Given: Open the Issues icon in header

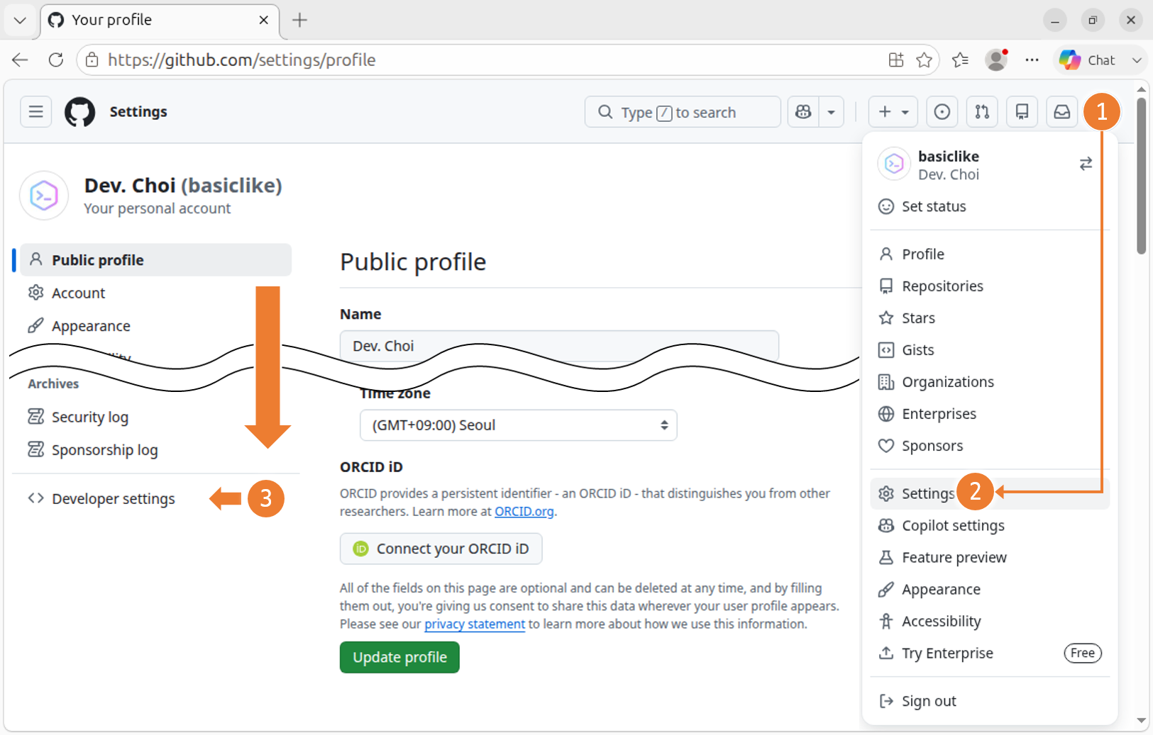Looking at the screenshot, I should point(942,112).
